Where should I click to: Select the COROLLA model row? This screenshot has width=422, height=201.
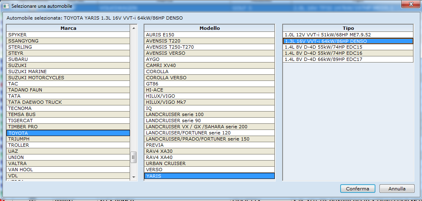coord(209,71)
